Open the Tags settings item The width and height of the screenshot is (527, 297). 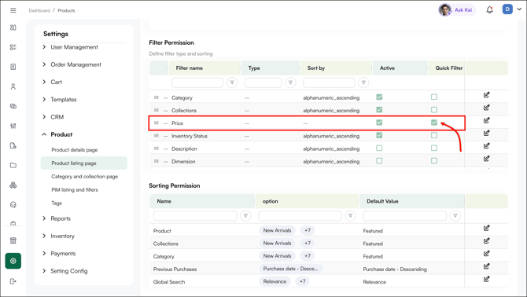[57, 203]
